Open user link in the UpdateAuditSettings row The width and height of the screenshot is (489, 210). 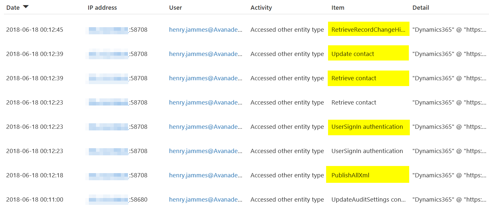click(206, 200)
